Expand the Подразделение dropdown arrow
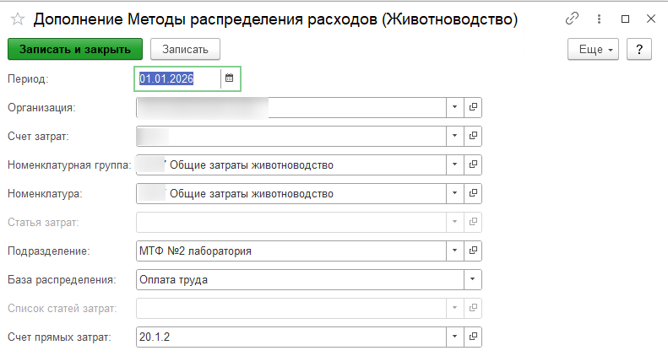Image resolution: width=668 pixels, height=356 pixels. tap(455, 251)
